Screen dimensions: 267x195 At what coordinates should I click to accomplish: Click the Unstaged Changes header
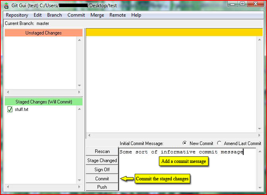44,33
